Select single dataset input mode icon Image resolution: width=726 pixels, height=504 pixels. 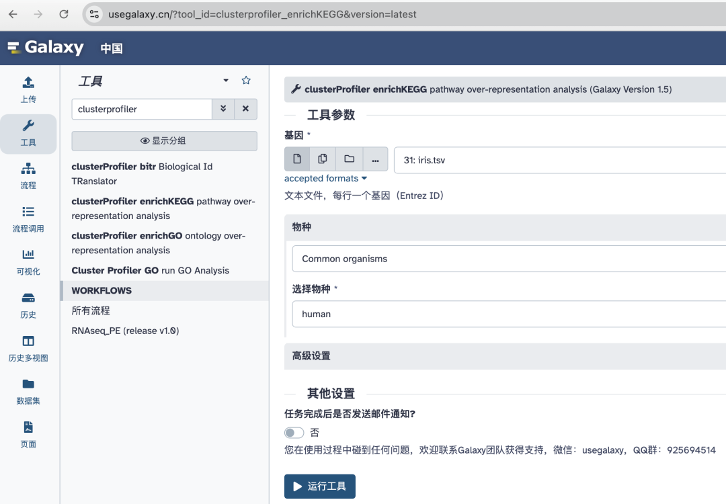297,160
